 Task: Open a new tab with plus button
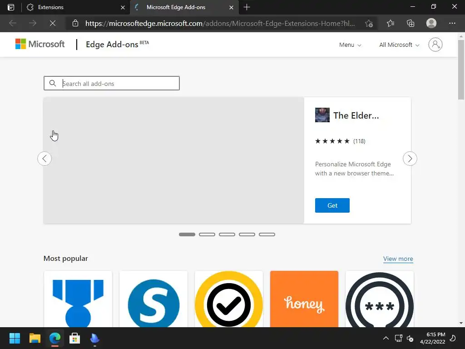(247, 7)
